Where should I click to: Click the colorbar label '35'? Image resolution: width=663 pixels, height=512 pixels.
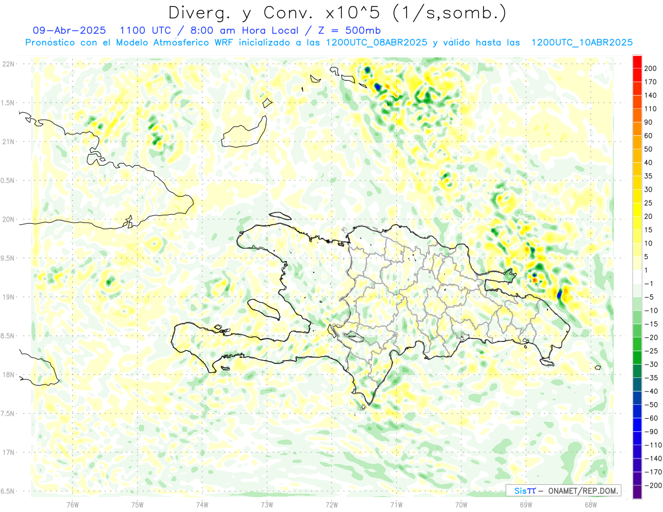649,176
